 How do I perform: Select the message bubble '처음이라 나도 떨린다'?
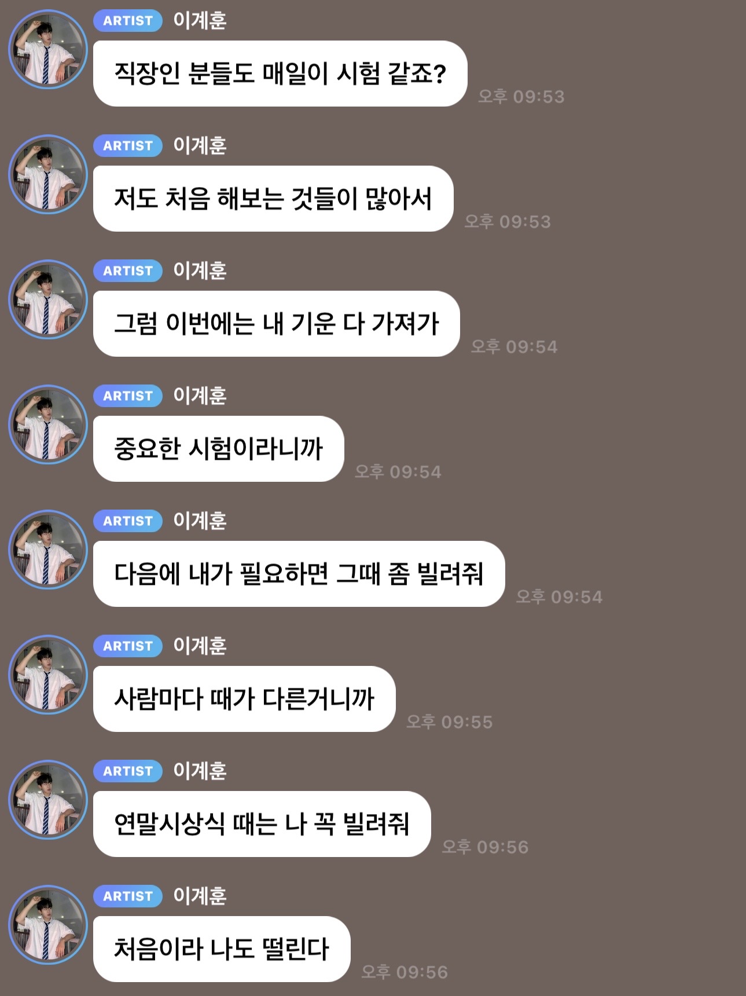222,949
